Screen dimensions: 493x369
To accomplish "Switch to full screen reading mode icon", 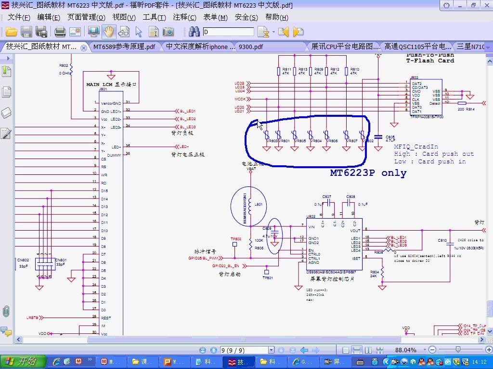I will coord(94,32).
